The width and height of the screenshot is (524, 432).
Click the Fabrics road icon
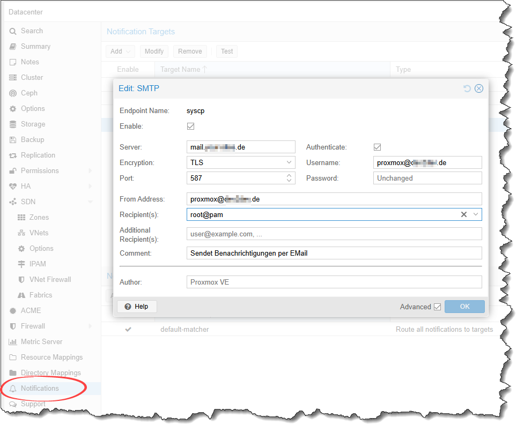point(21,295)
